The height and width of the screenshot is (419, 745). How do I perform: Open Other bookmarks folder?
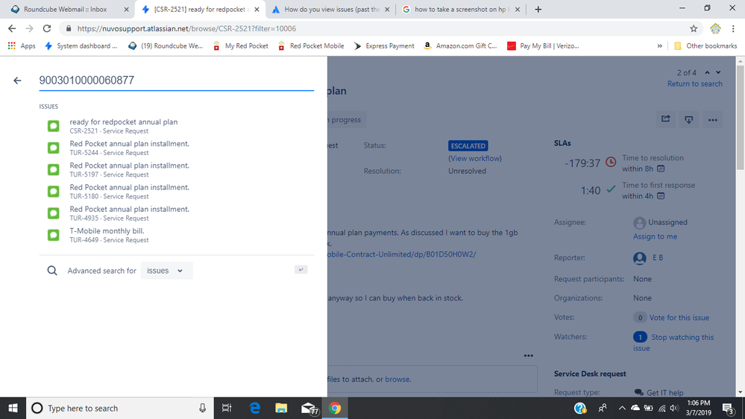click(x=705, y=46)
